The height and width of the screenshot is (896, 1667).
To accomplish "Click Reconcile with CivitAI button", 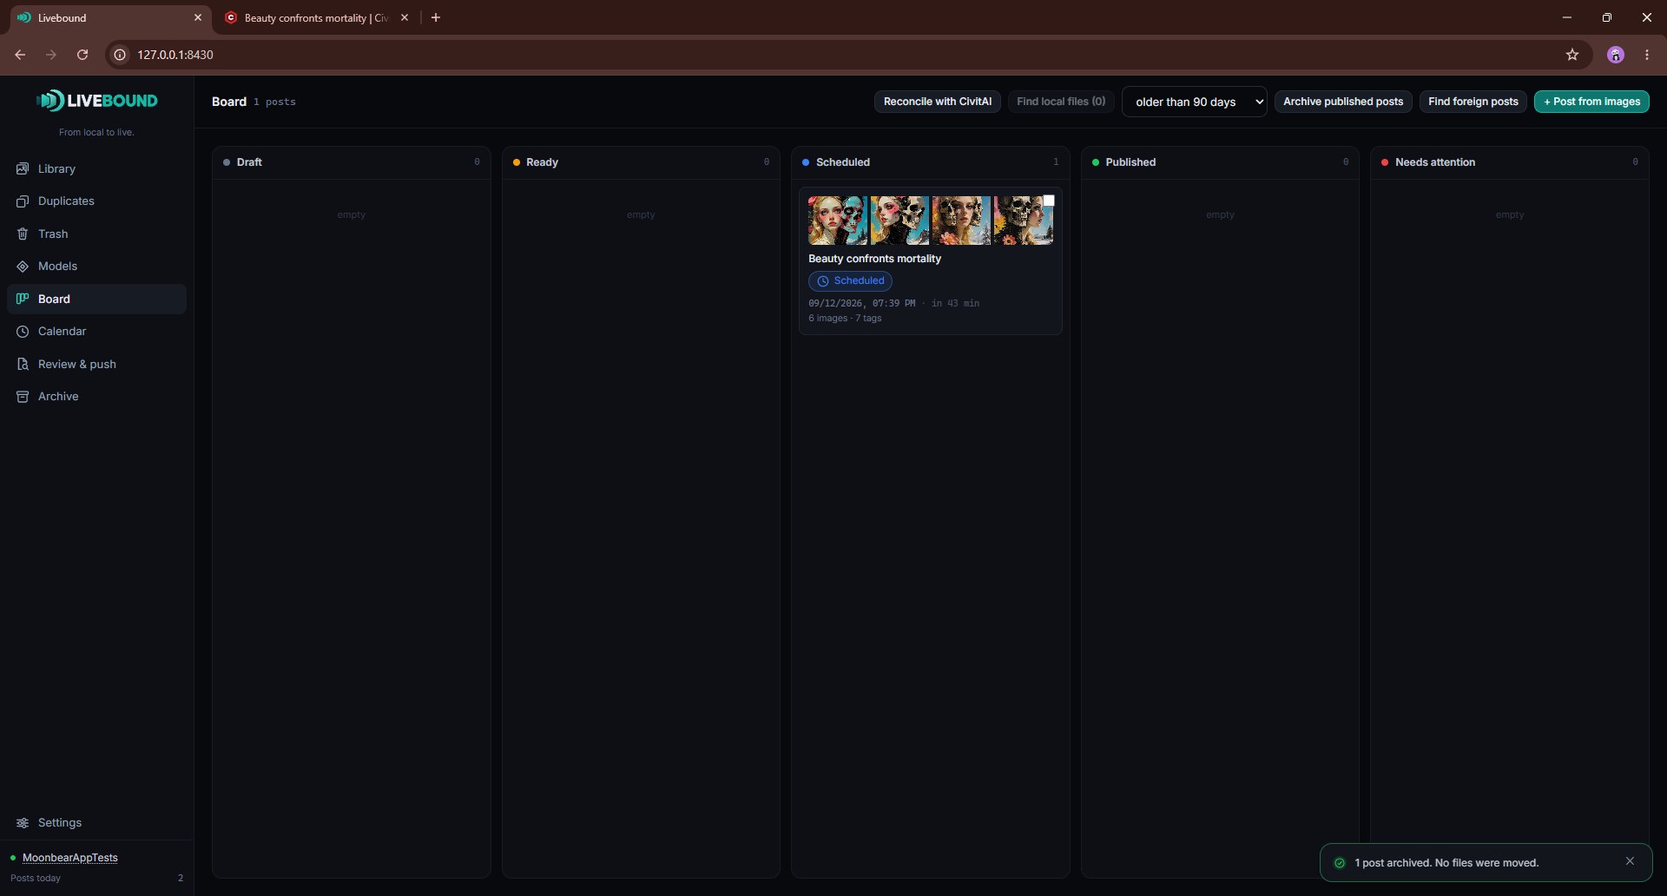I will tap(938, 102).
